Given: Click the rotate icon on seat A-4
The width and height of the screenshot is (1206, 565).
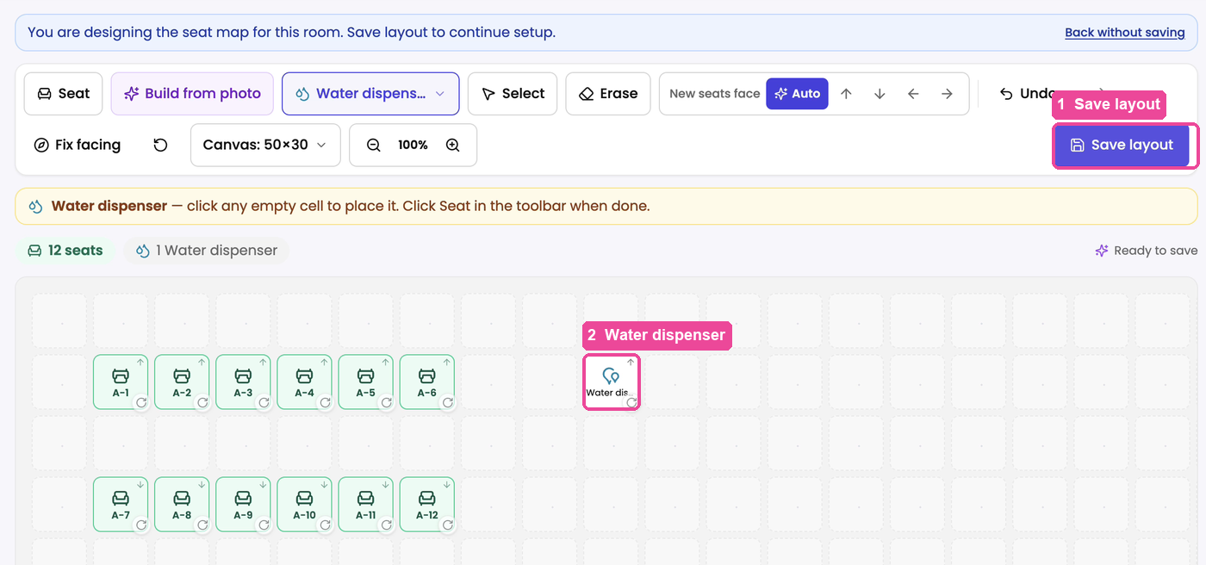Looking at the screenshot, I should point(325,402).
